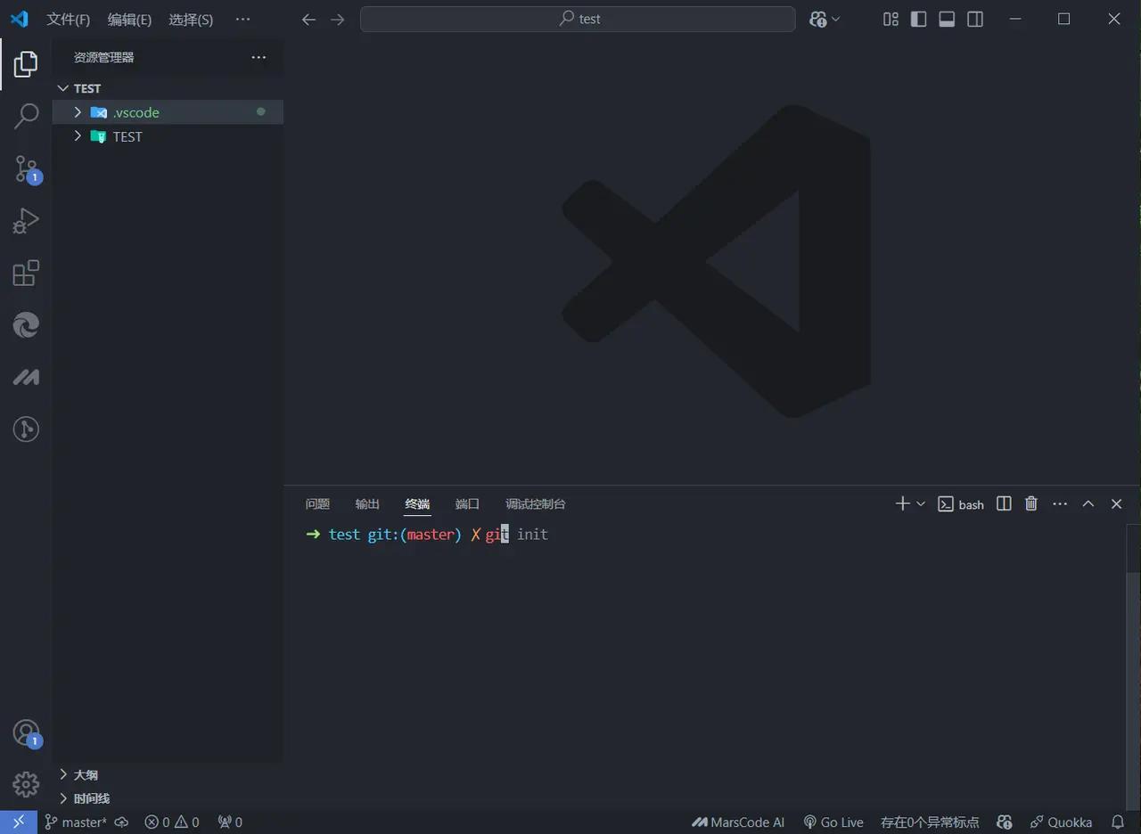Click Quokka in the status bar
Viewport: 1141px width, 834px height.
pos(1061,822)
